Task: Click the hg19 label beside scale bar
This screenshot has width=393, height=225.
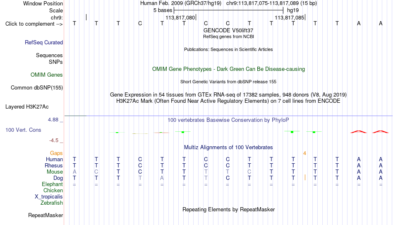Action: pos(293,10)
